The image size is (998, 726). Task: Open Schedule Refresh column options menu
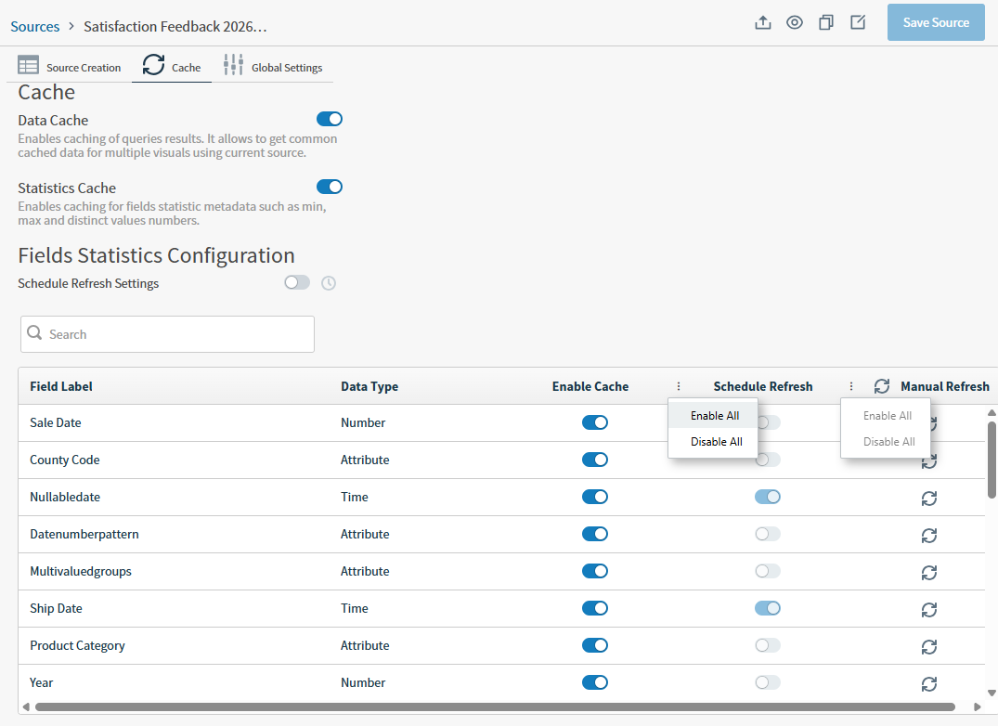coord(851,386)
